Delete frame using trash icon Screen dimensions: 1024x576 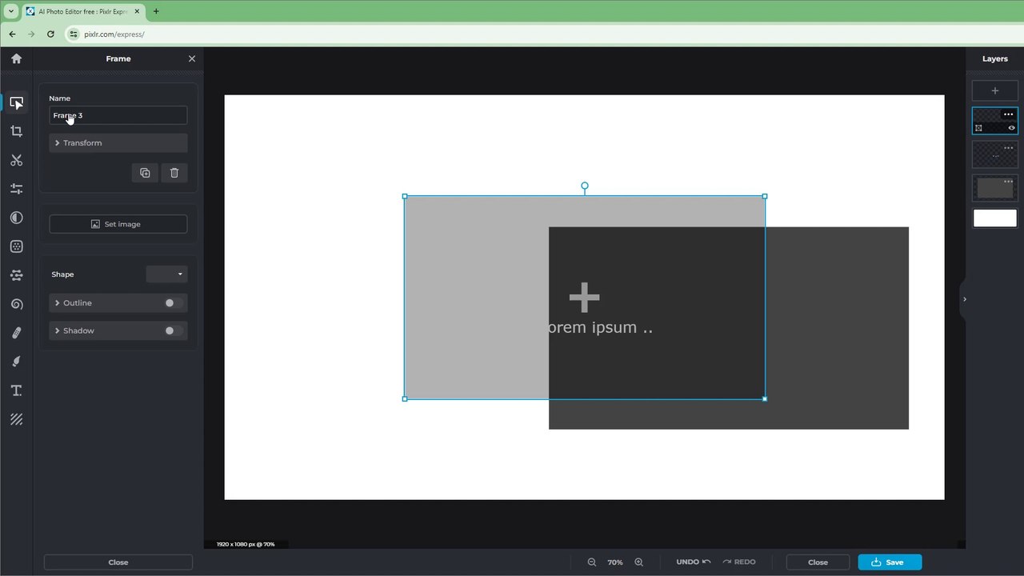click(x=174, y=173)
